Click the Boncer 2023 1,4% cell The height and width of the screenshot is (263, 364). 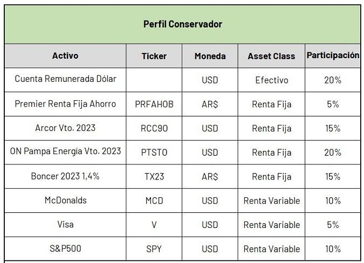pos(65,176)
